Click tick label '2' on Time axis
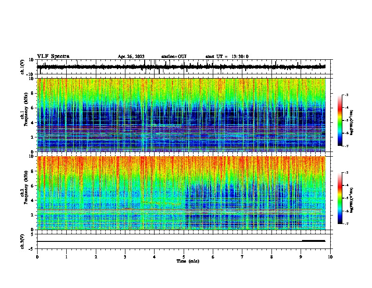Viewport: 372px width, 288px height. (x=96, y=257)
